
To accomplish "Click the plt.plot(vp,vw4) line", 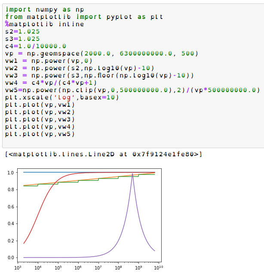I will (x=40, y=127).
